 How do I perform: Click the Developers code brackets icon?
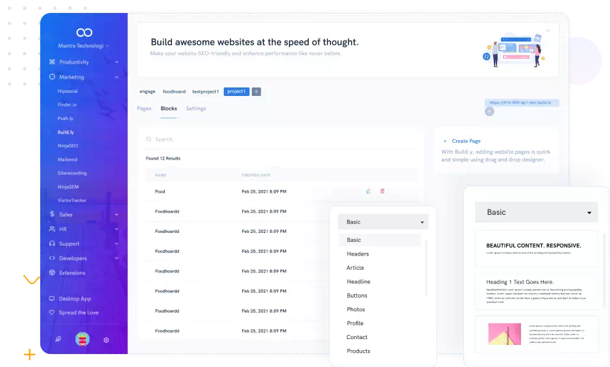point(52,258)
